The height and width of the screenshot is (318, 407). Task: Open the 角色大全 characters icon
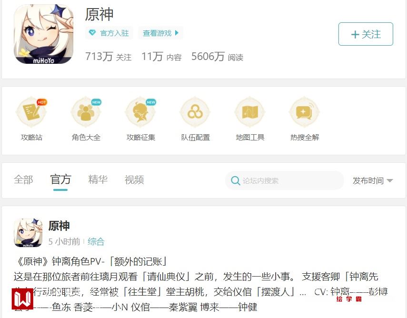86,112
